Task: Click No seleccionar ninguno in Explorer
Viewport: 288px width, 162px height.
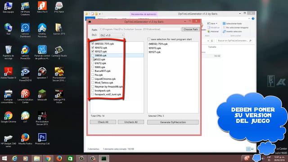Action: pos(235,27)
